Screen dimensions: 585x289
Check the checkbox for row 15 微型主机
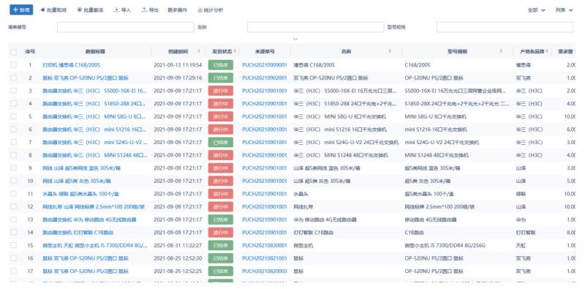coord(13,245)
